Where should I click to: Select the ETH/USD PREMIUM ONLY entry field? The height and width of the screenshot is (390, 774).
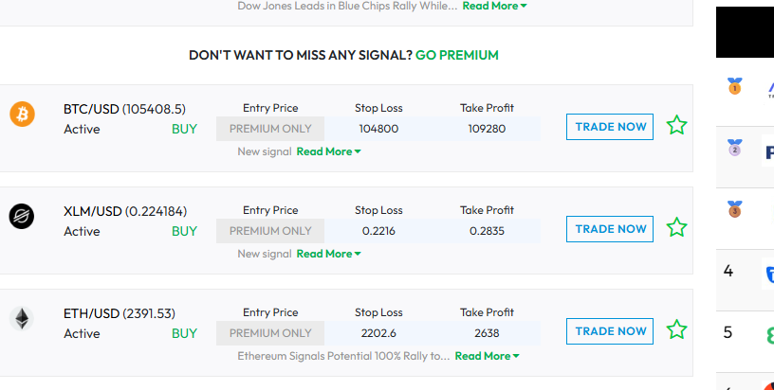click(x=270, y=333)
